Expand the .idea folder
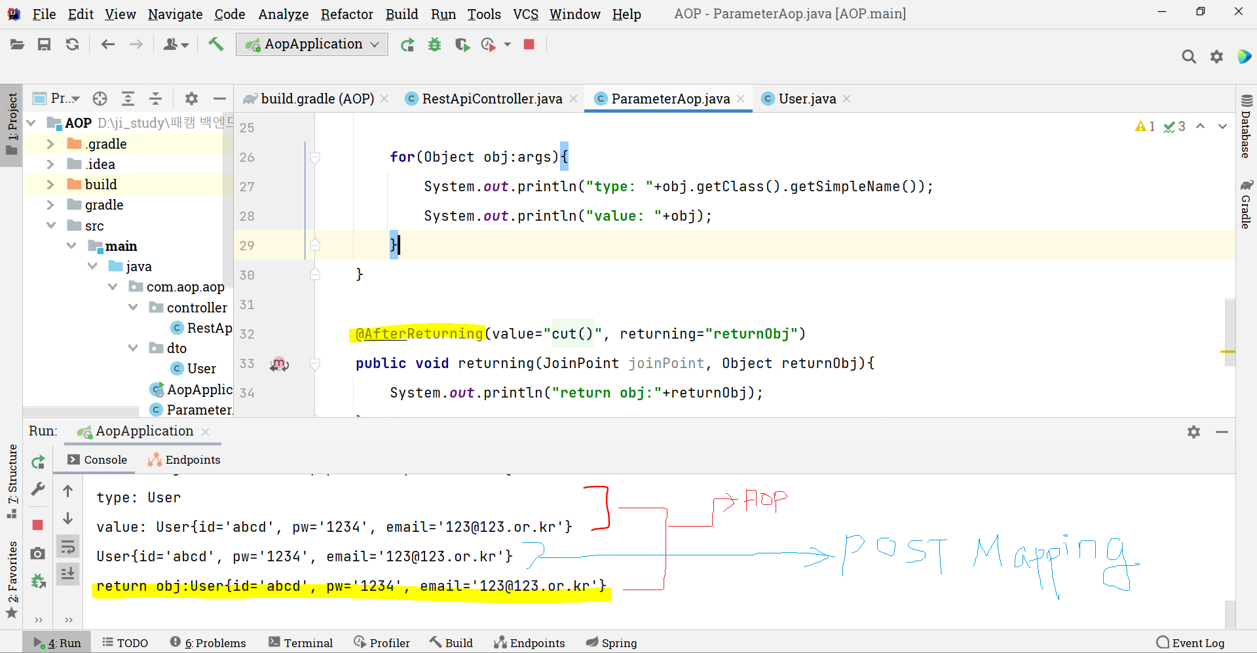1257x653 pixels. [50, 164]
